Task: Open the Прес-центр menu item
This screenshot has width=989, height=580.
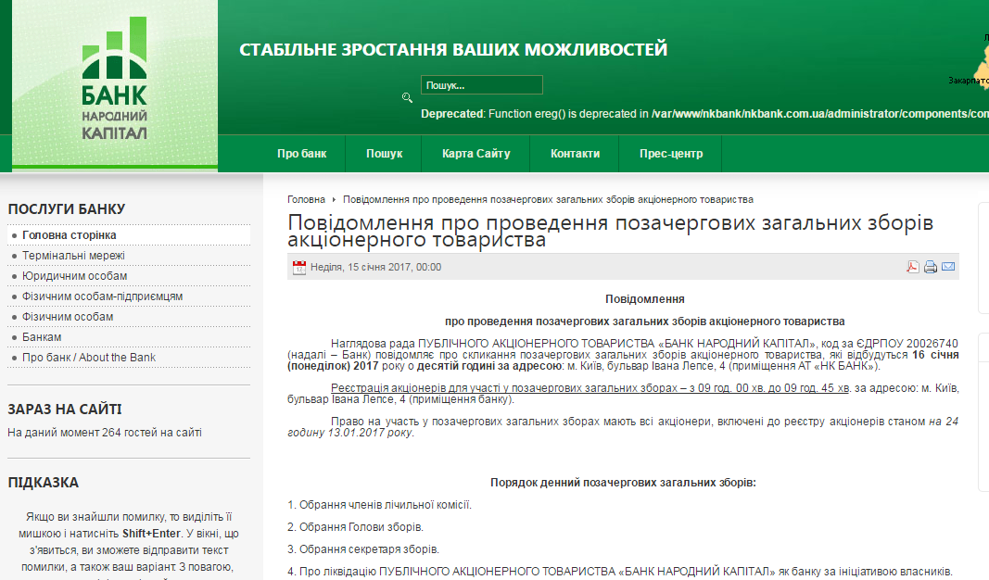Action: tap(671, 153)
